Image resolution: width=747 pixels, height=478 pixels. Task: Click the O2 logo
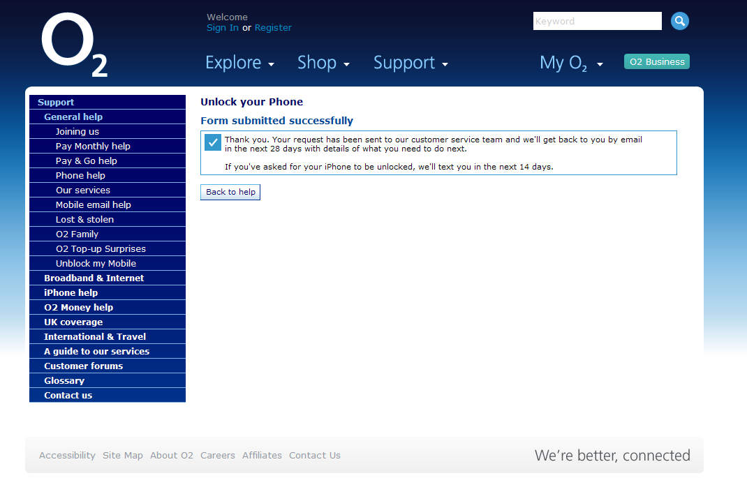pyautogui.click(x=74, y=44)
